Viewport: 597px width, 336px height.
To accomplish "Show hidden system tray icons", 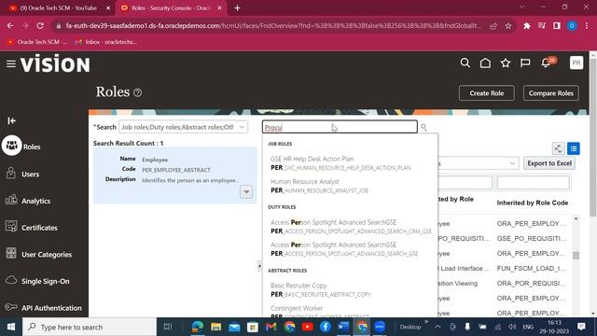I will click(437, 327).
